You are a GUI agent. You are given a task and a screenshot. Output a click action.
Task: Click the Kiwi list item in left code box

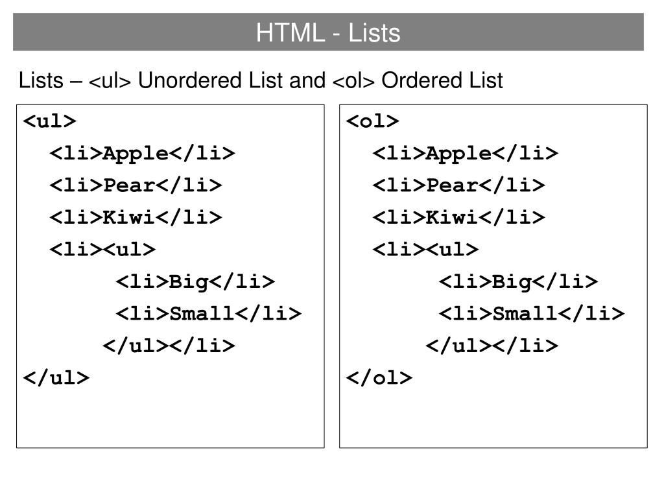coord(136,218)
